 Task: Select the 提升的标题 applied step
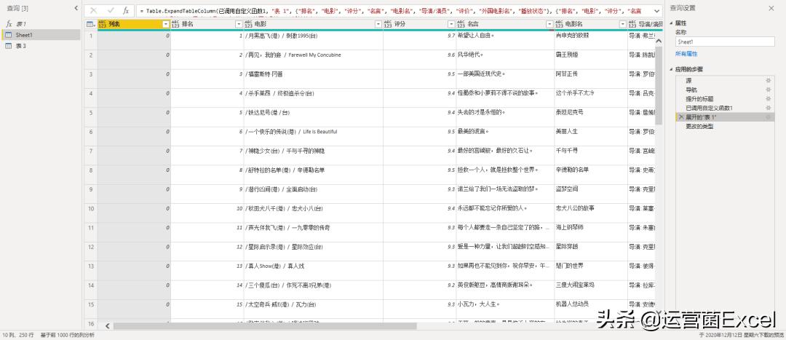coord(725,99)
